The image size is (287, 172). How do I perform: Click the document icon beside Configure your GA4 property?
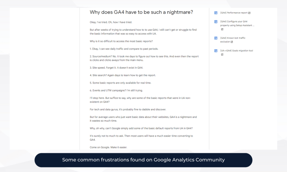(x=216, y=21)
